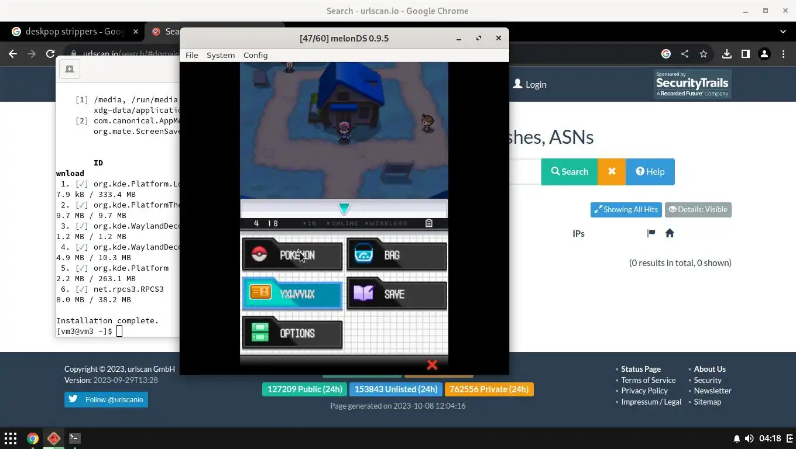The height and width of the screenshot is (449, 796).
Task: Open the Security footer link
Action: click(708, 380)
